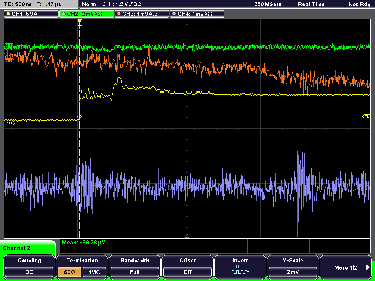The image size is (375, 281).
Task: Toggle the Offset Off button
Action: click(x=187, y=267)
